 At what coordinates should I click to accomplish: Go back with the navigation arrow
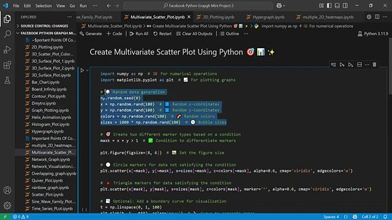pyautogui.click(x=109, y=5)
